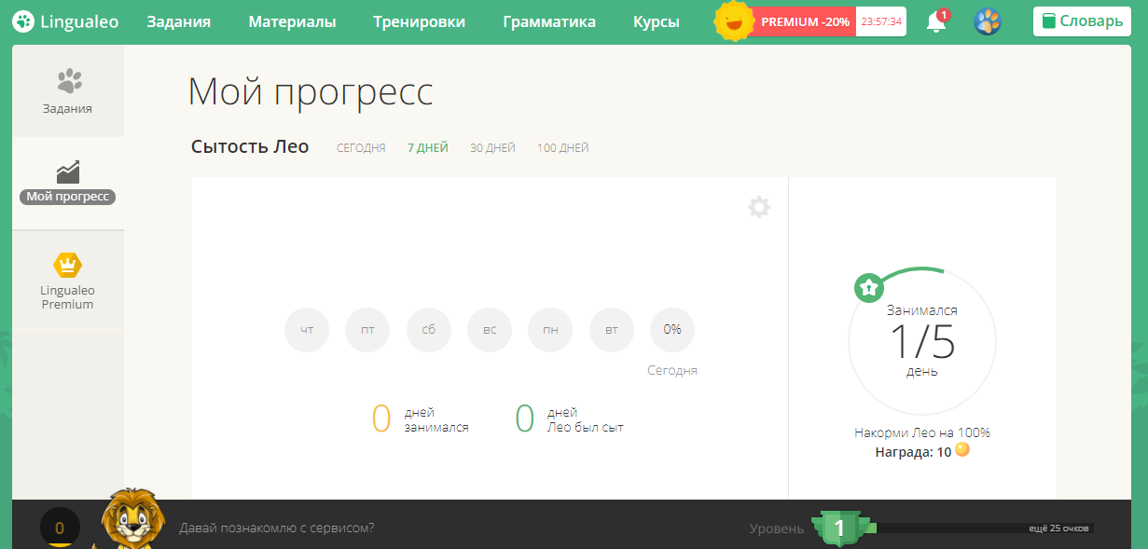
Task: Click the Lingualeo lion logo
Action: click(22, 21)
